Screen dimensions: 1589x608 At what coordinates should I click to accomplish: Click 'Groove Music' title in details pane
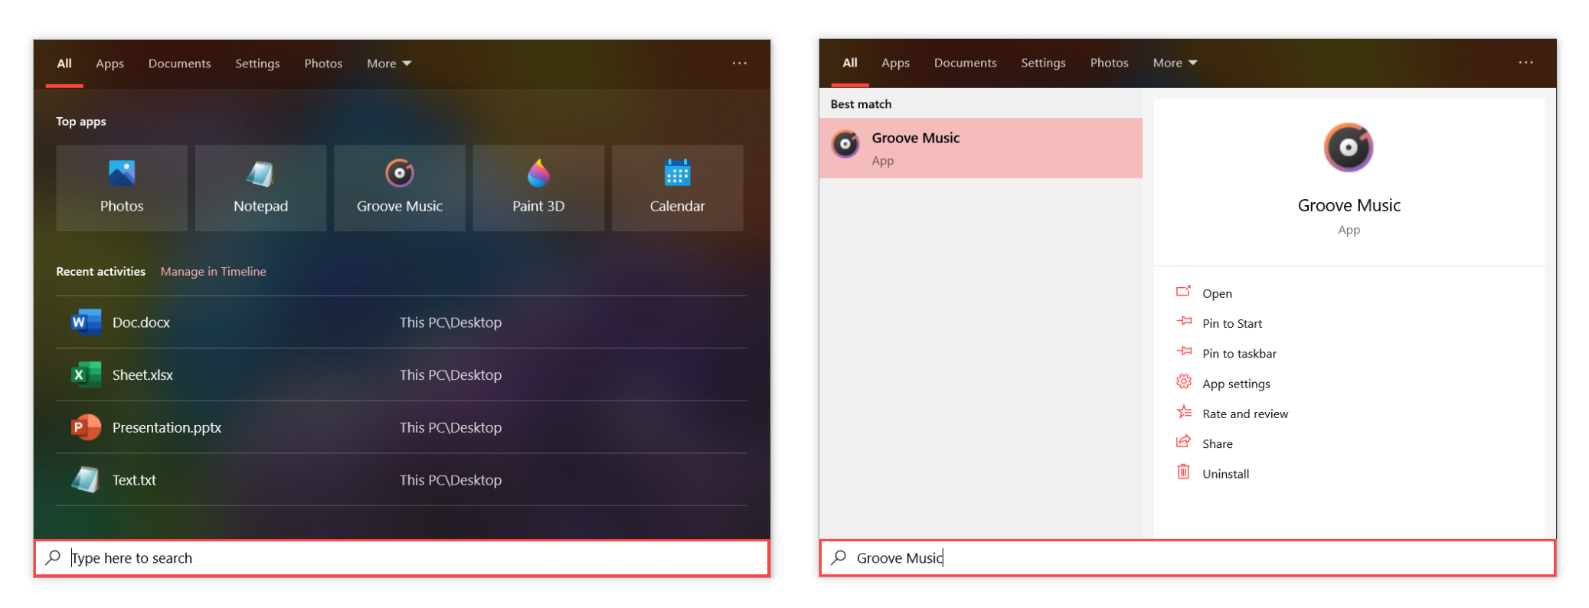click(1349, 205)
